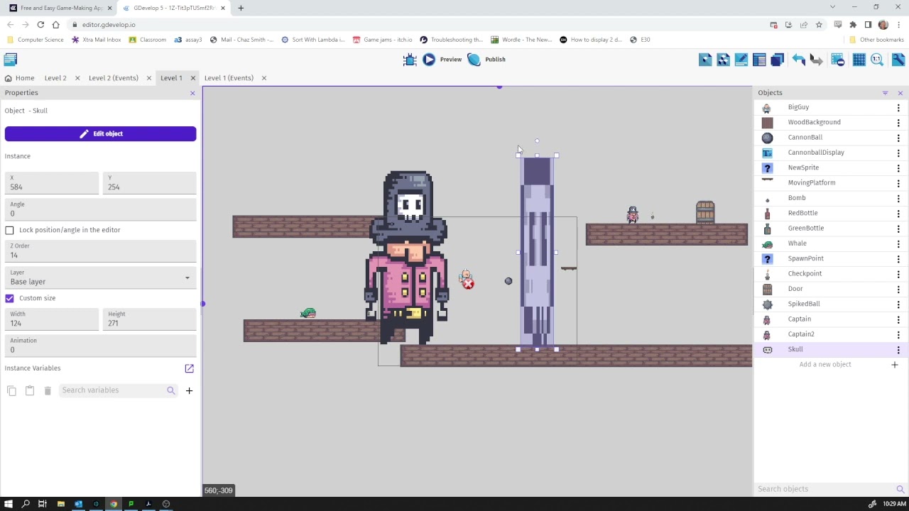Select the CannonBall object
Image resolution: width=909 pixels, height=511 pixels.
coord(805,137)
